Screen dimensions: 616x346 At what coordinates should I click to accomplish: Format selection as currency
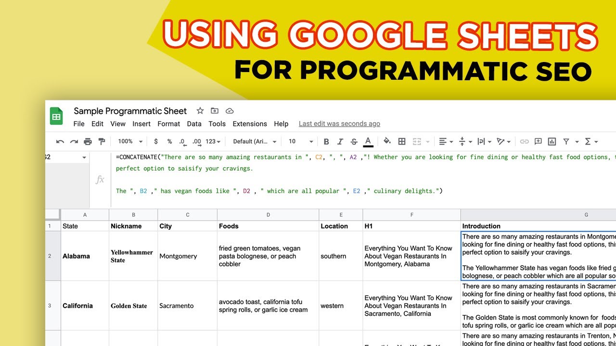tap(156, 141)
